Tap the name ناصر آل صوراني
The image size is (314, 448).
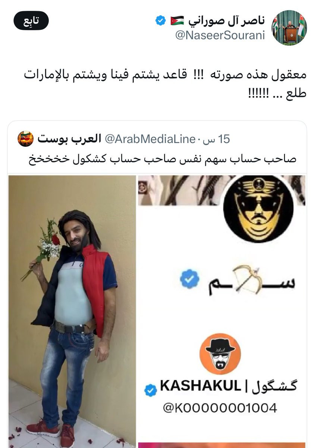click(226, 21)
